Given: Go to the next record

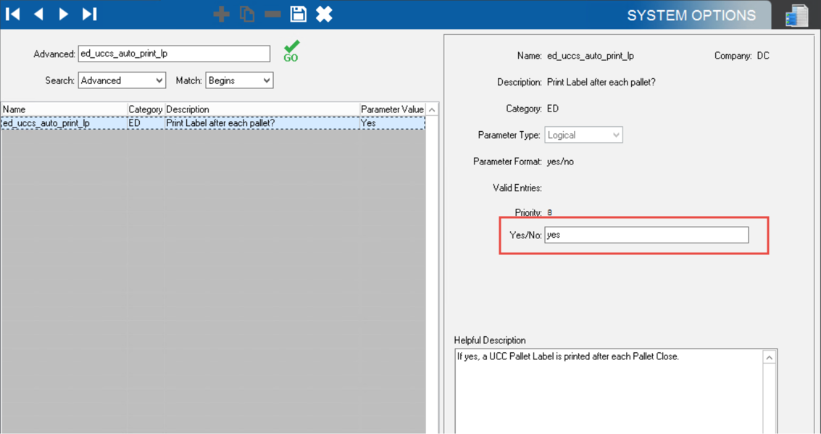Looking at the screenshot, I should pyautogui.click(x=64, y=14).
